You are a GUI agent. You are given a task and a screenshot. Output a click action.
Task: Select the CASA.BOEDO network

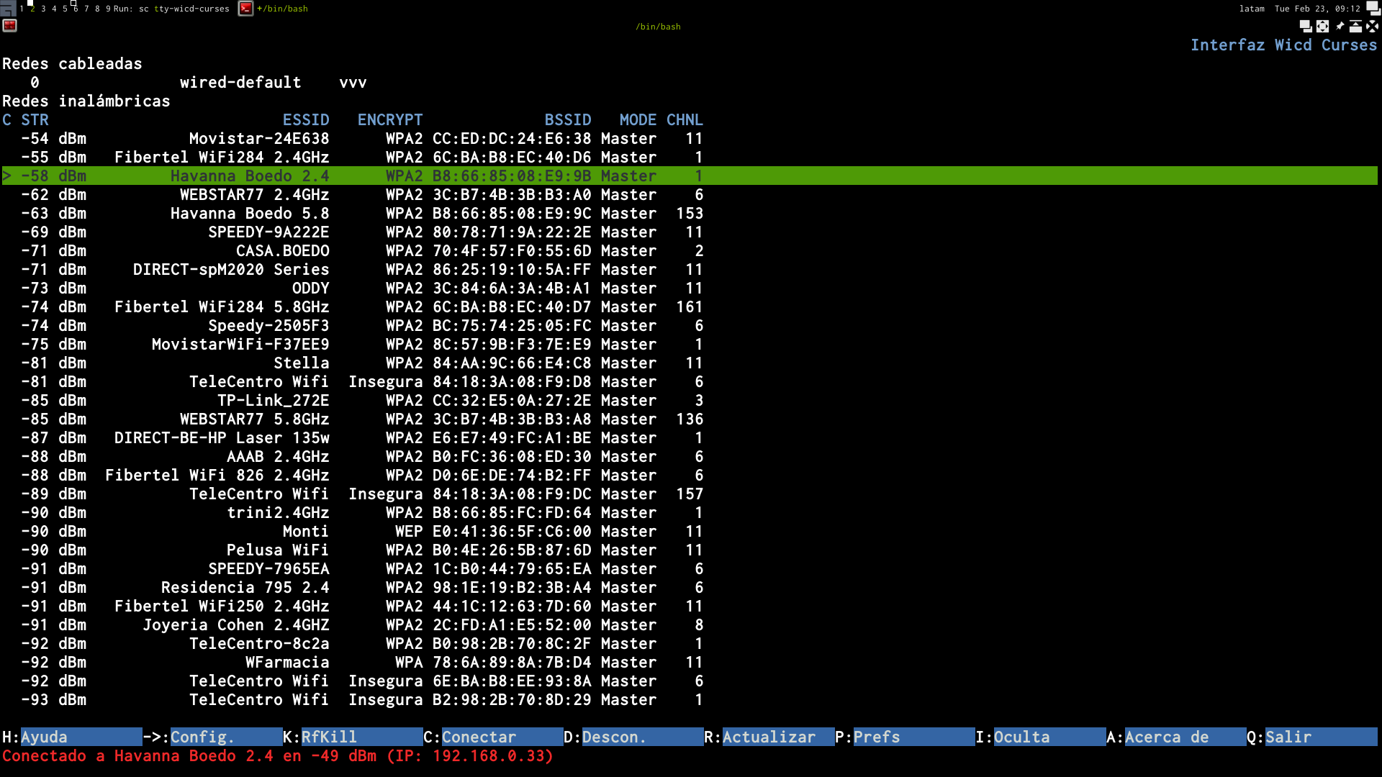pos(690,250)
